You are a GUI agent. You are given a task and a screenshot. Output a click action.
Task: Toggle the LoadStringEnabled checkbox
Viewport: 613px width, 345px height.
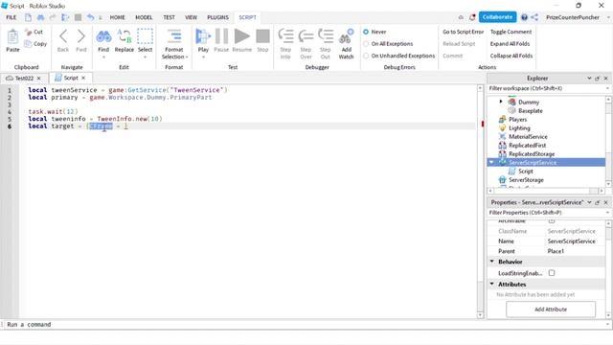(x=552, y=273)
